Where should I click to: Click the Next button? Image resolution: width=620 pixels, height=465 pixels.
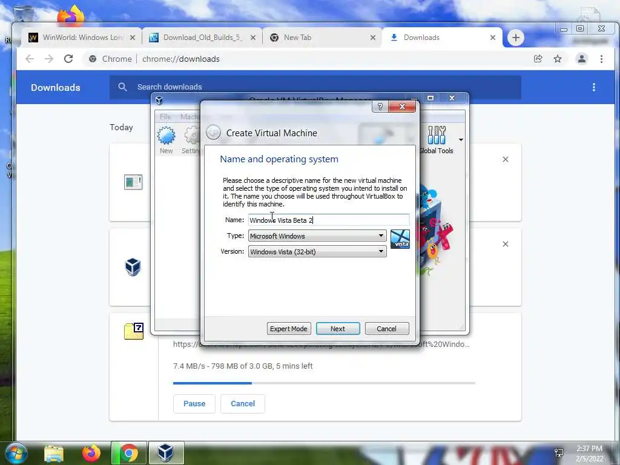coord(338,329)
